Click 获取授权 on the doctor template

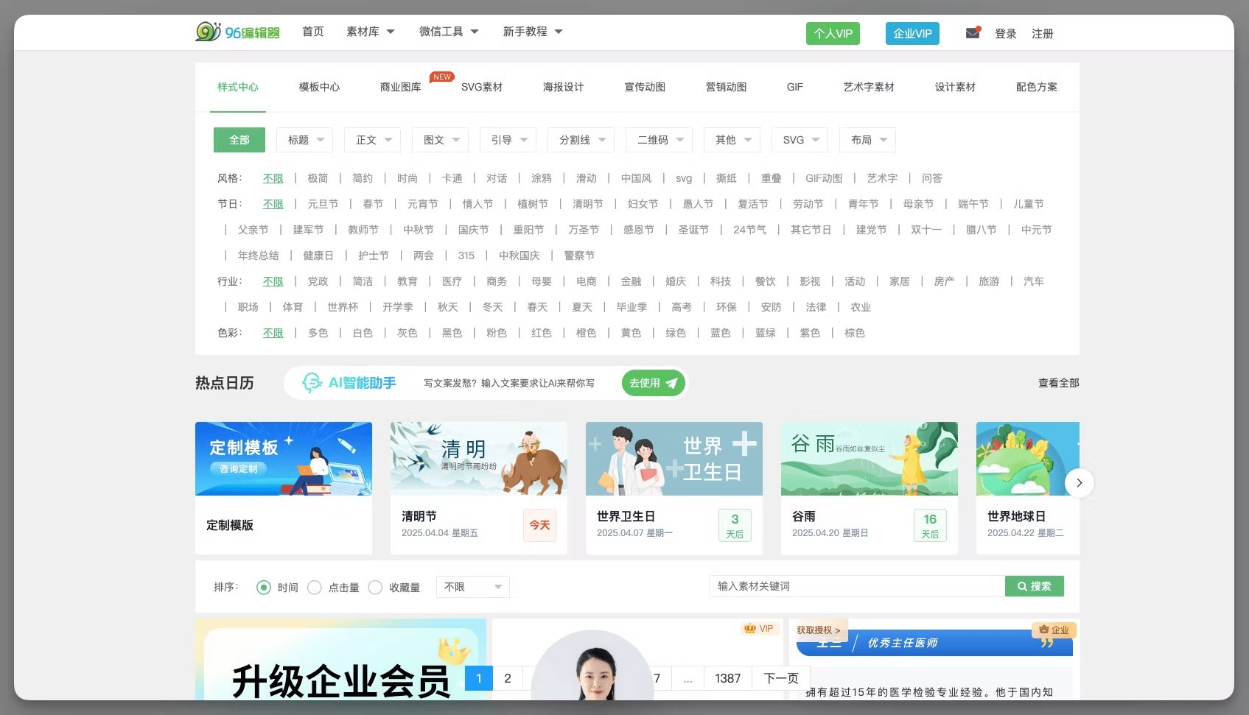click(818, 630)
